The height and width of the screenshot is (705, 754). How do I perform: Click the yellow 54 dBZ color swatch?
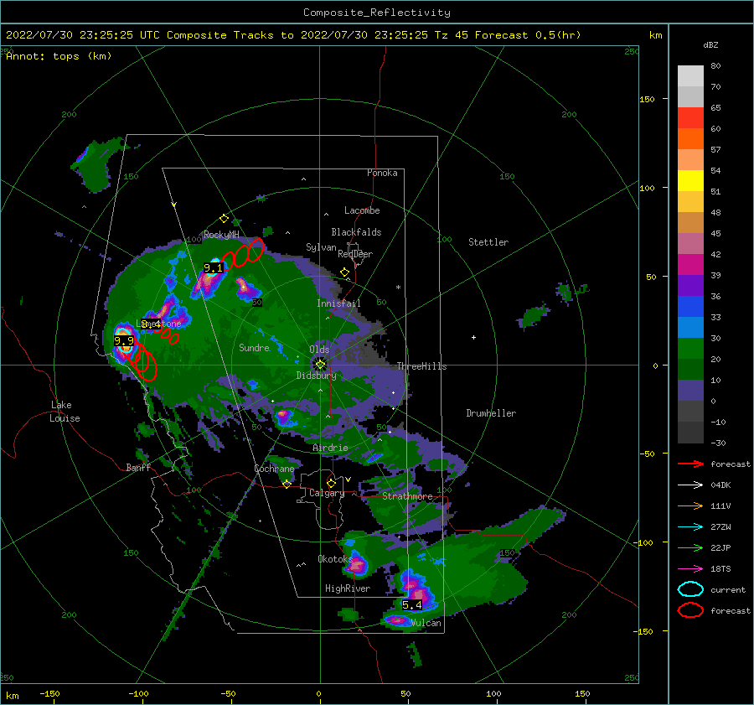(690, 180)
